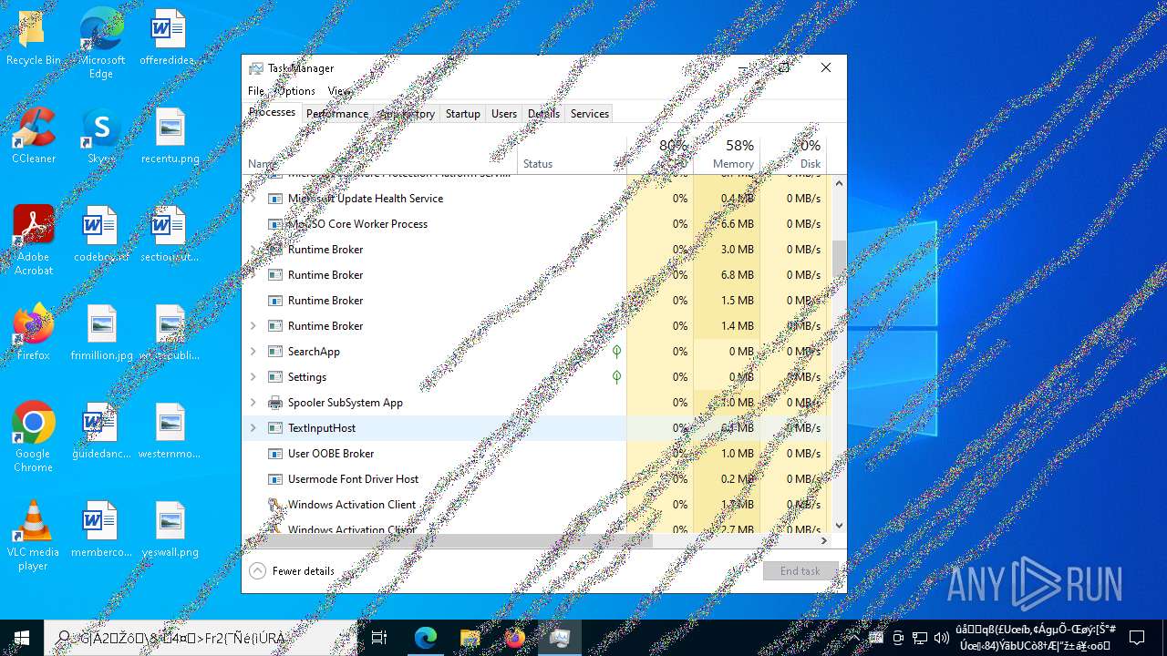The width and height of the screenshot is (1167, 656).
Task: Expand the Runtime Broker 1.4 MB group
Action: coord(253,326)
